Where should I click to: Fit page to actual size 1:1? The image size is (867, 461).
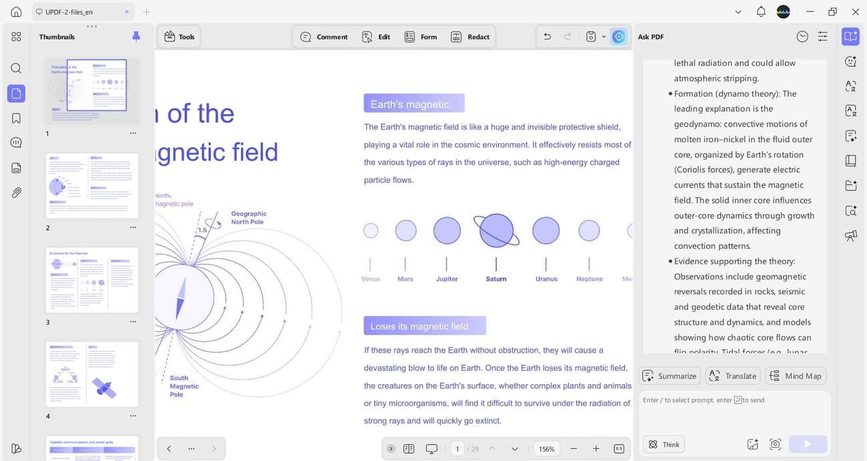pos(619,449)
